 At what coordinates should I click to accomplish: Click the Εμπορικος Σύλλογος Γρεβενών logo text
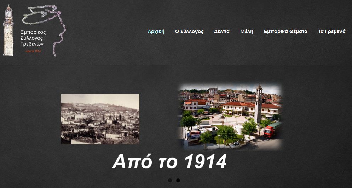pos(33,38)
